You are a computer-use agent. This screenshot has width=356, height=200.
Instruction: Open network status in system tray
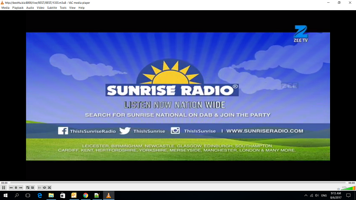pyautogui.click(x=311, y=195)
